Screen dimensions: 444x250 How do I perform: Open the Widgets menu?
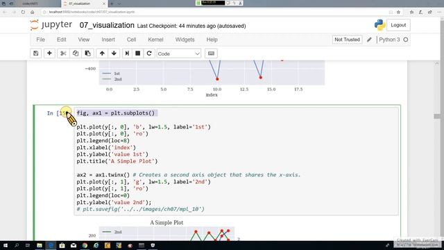click(x=185, y=40)
